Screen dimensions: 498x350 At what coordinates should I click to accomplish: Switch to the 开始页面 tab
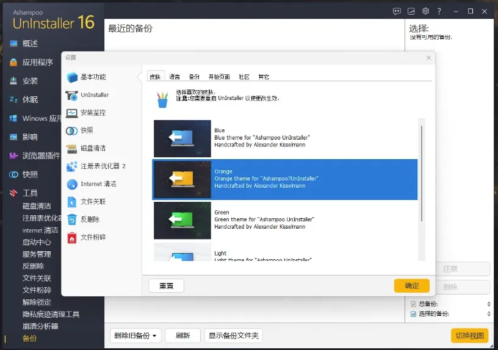[219, 76]
